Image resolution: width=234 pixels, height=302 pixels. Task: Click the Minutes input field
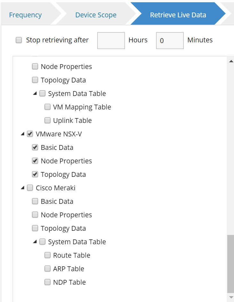(x=170, y=40)
